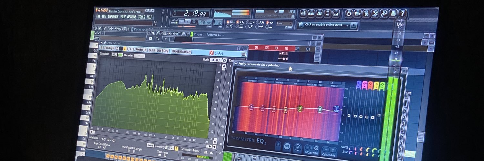484x161 pixels.
Task: Toggle the MONITOR switch in Parametric EQ 2
Action: [311, 148]
